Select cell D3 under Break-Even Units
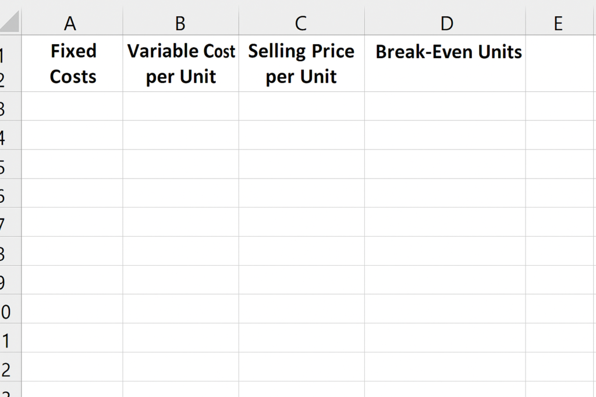Viewport: 596px width, 397px height. coord(446,106)
